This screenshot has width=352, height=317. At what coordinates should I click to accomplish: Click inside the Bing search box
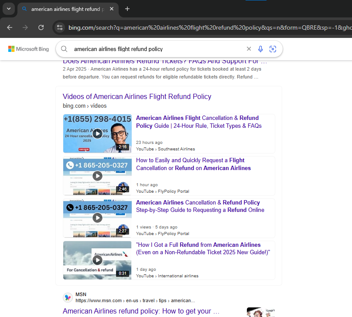click(157, 49)
